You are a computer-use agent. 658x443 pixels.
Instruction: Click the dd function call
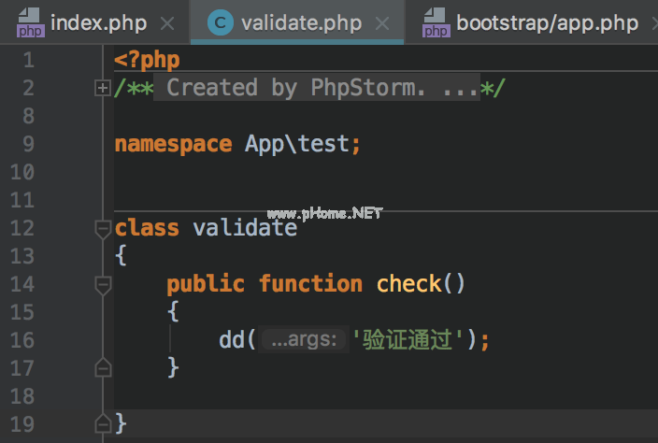(232, 340)
